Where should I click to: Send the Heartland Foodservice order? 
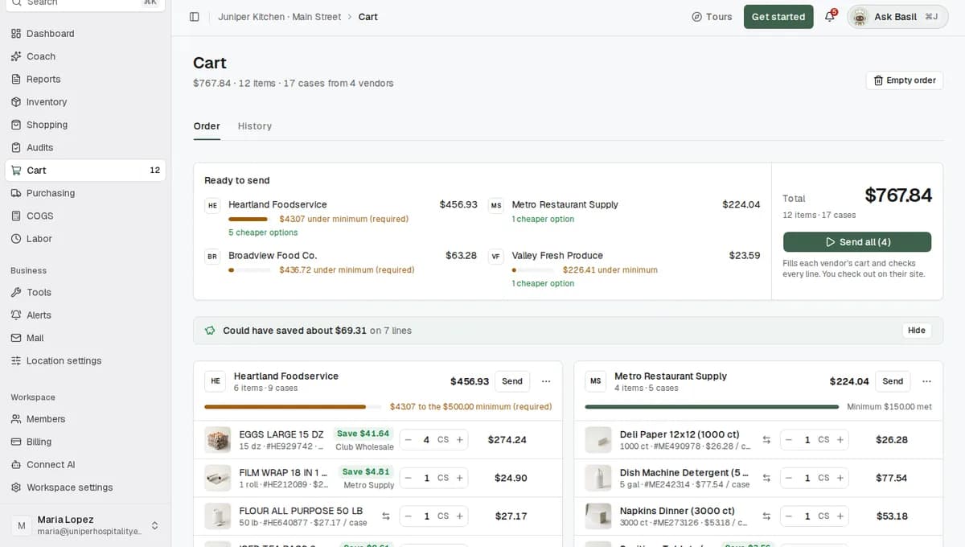[x=512, y=381]
